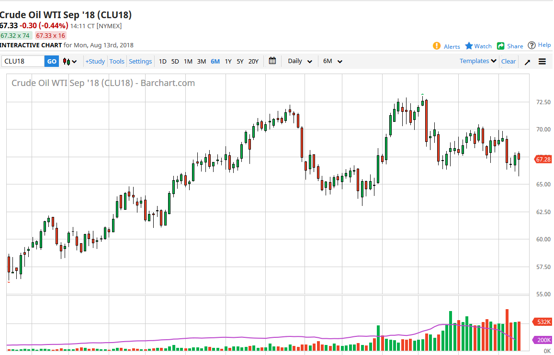Open the Daily frequency dropdown
The height and width of the screenshot is (355, 554).
point(299,61)
